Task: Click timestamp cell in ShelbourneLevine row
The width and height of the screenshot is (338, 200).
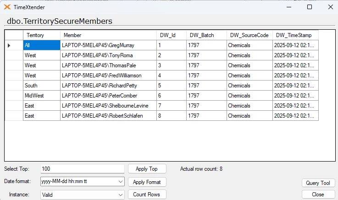Action: [295, 106]
